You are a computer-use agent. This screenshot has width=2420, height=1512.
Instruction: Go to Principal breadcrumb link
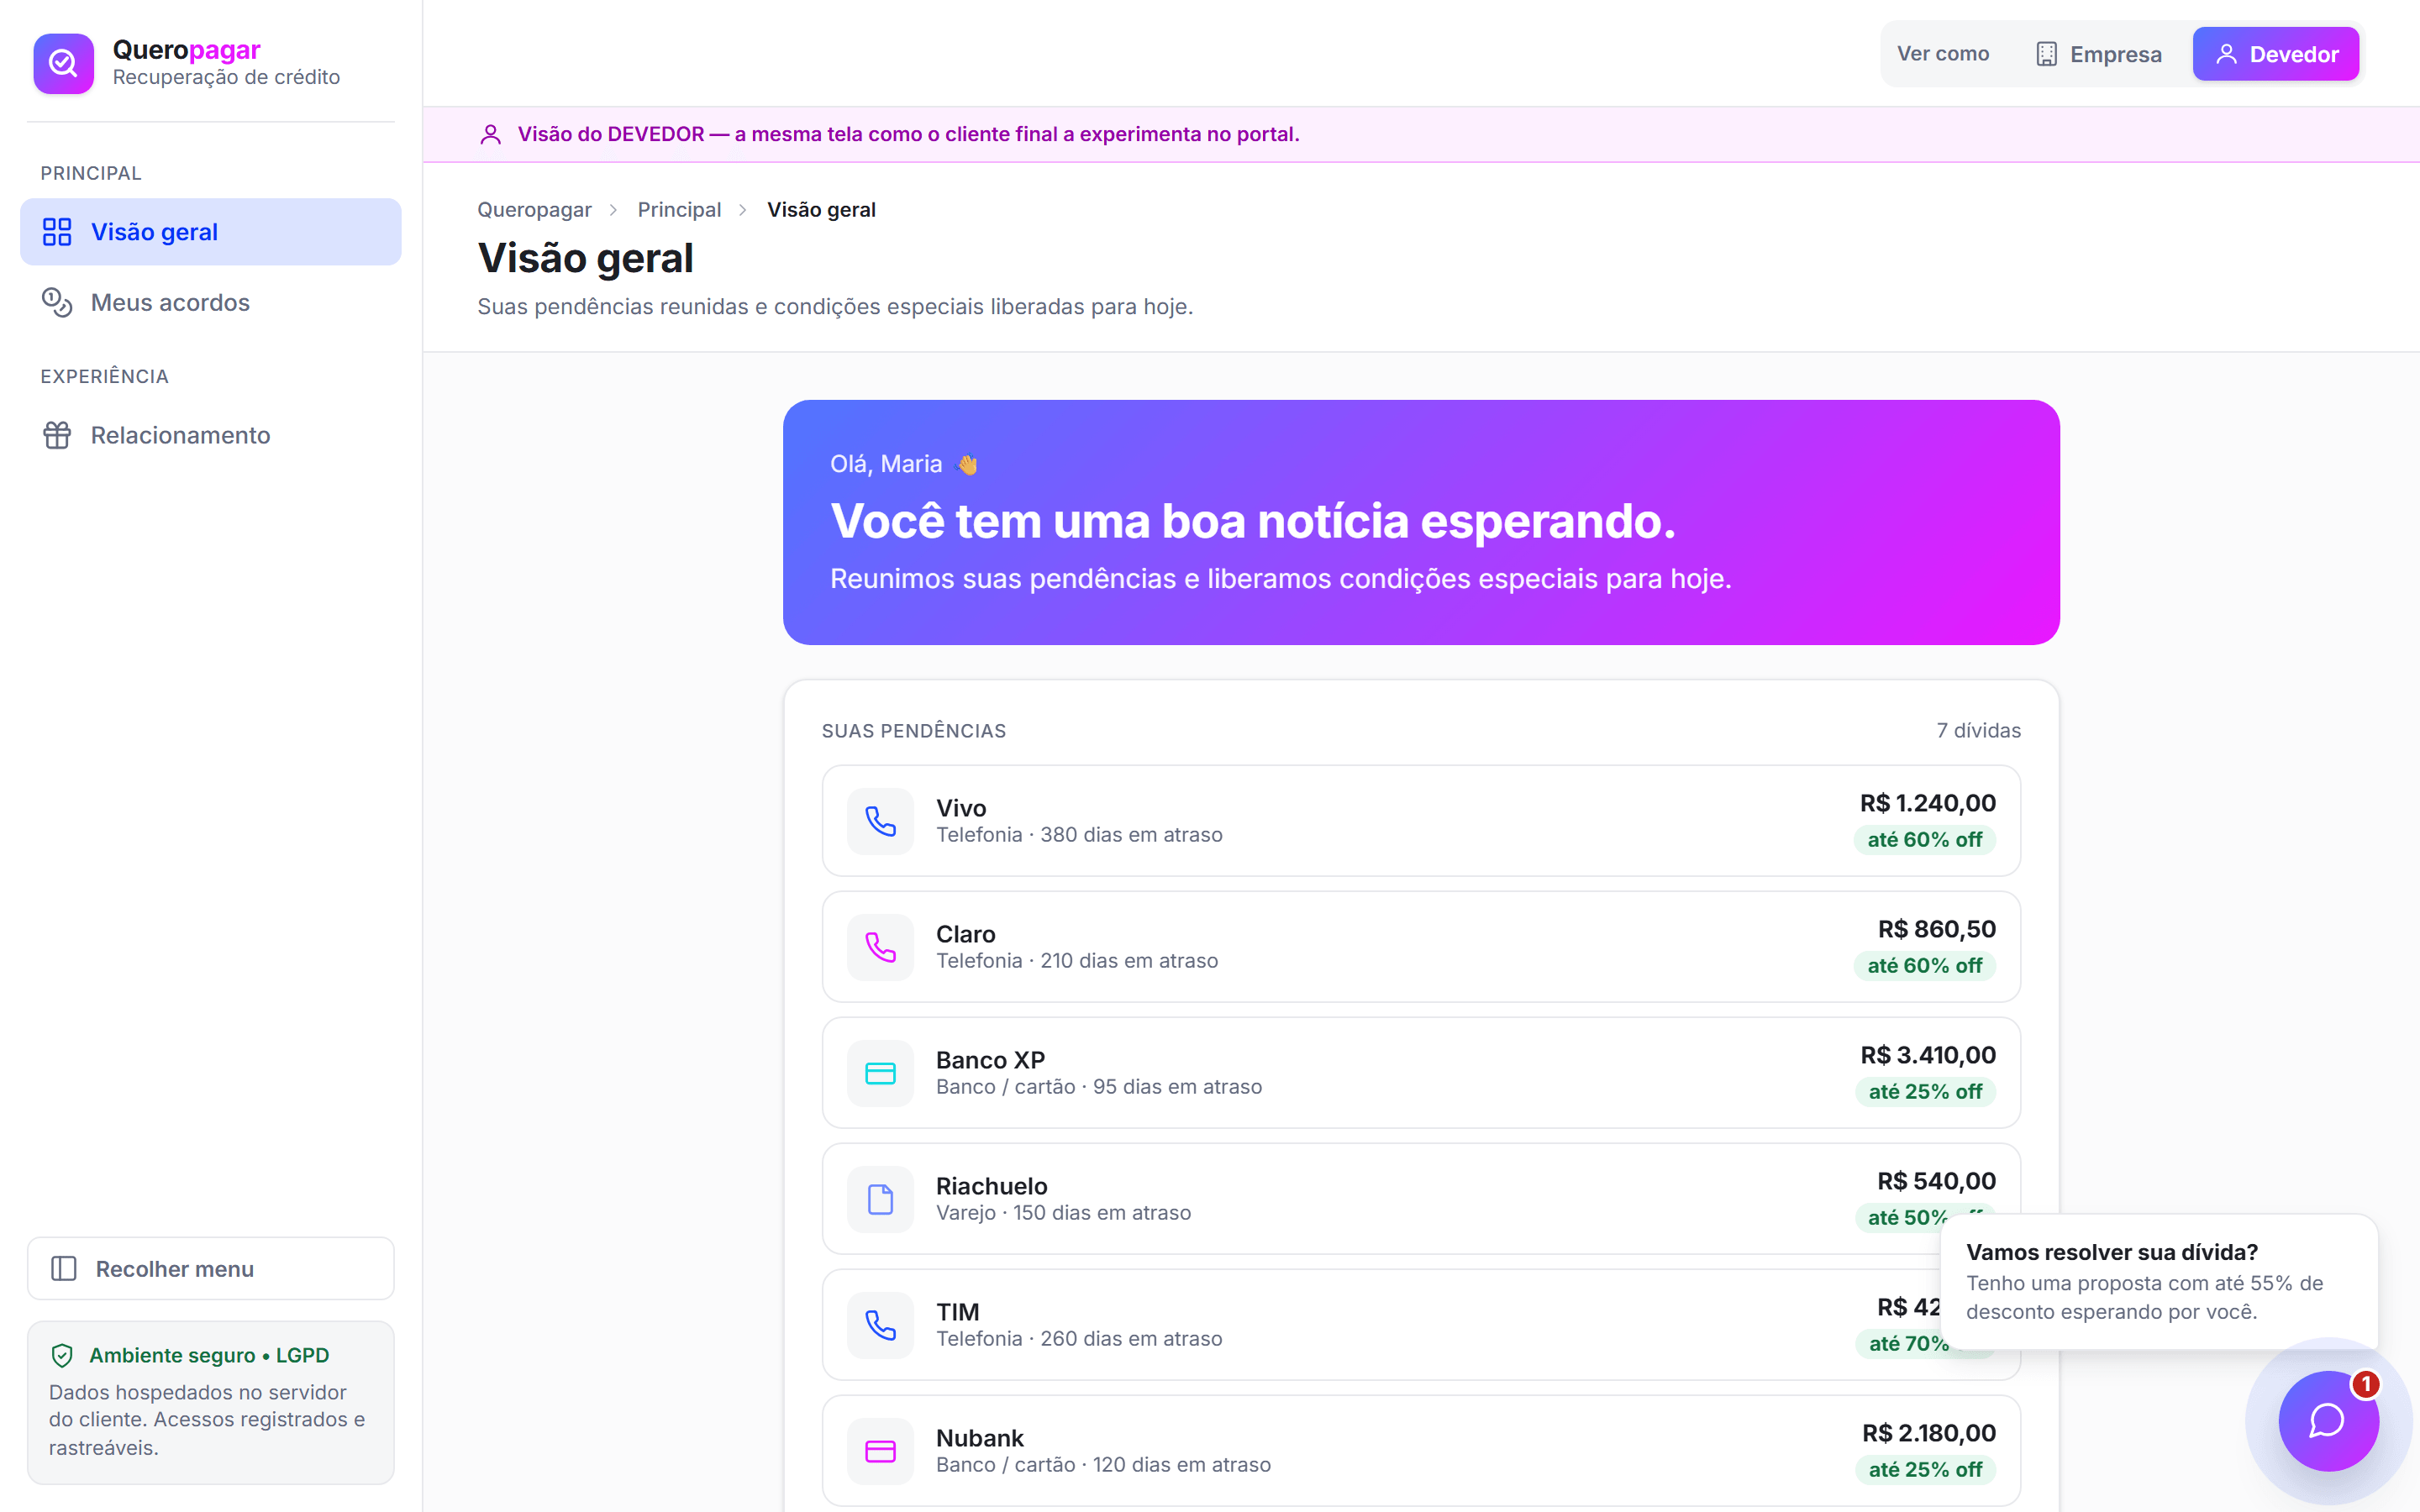pos(679,210)
